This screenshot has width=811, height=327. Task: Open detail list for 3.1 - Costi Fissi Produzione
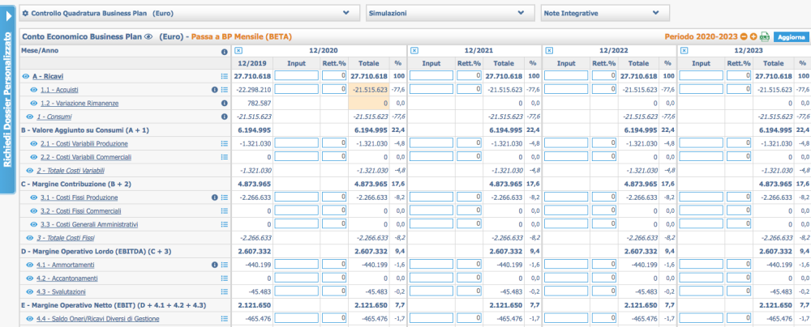tap(225, 197)
